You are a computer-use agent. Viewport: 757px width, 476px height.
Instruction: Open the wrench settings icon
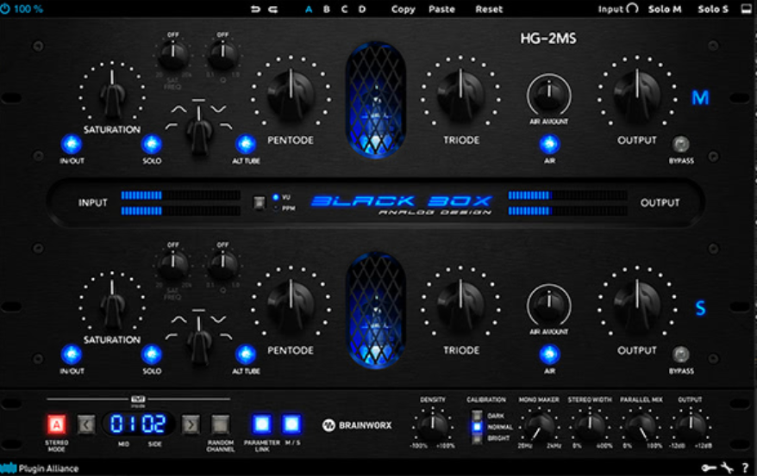click(x=727, y=467)
